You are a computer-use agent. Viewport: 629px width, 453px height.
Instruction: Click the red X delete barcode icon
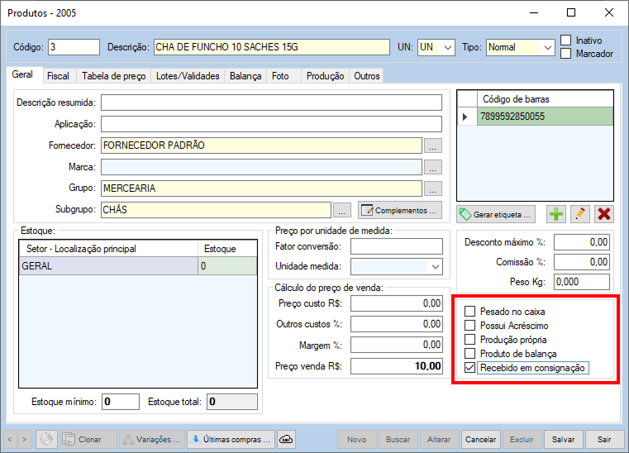pyautogui.click(x=604, y=214)
